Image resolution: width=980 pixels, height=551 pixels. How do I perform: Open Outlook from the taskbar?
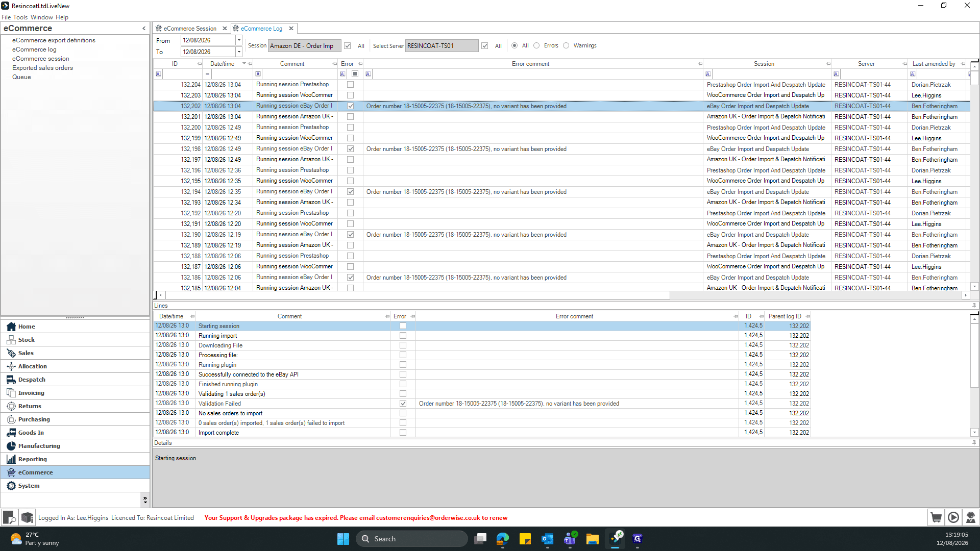[548, 539]
